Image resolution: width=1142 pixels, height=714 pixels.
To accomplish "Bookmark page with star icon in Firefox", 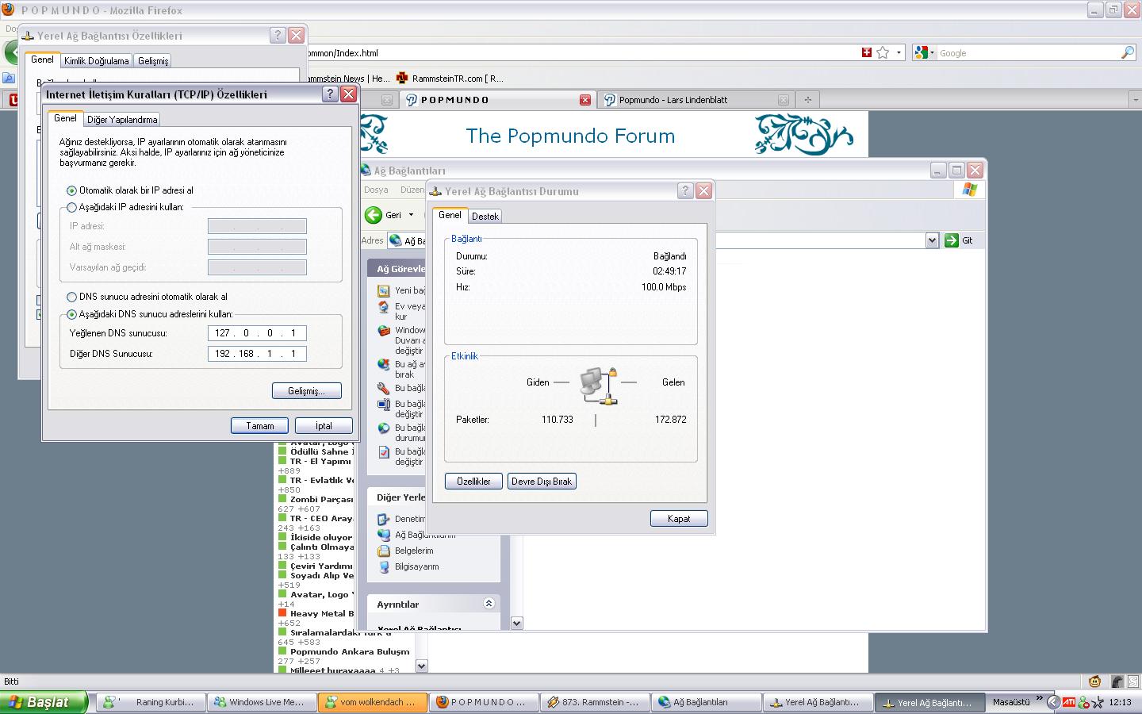I will point(883,52).
